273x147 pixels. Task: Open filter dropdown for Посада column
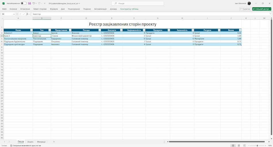tap(100, 30)
